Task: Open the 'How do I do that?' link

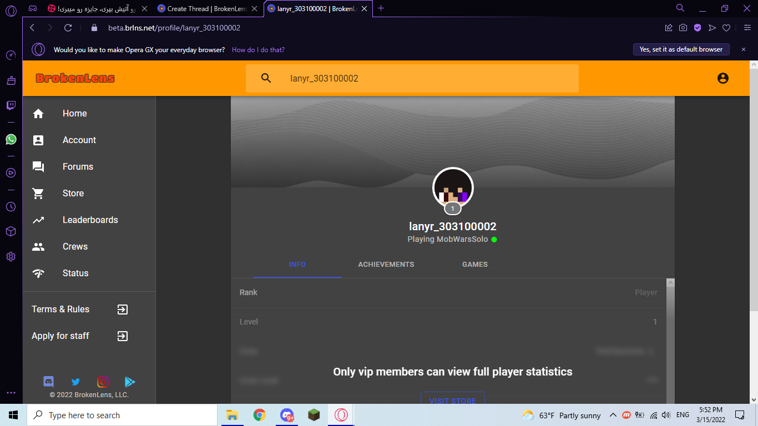Action: [x=258, y=50]
